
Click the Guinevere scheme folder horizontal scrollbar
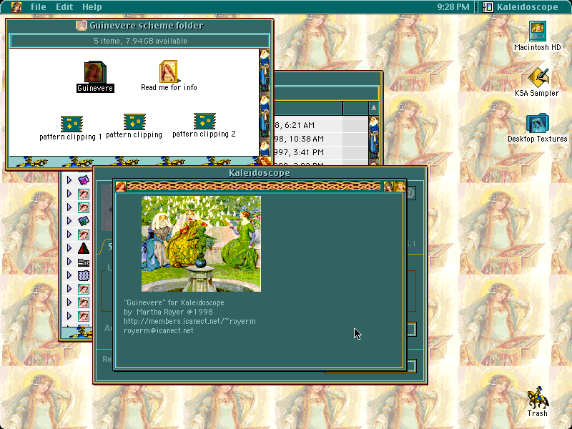[134, 161]
